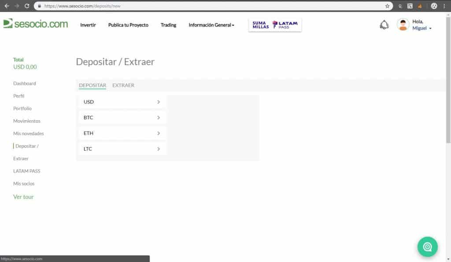Image resolution: width=451 pixels, height=262 pixels.
Task: Switch to the DEPOSITAR tab
Action: point(92,85)
